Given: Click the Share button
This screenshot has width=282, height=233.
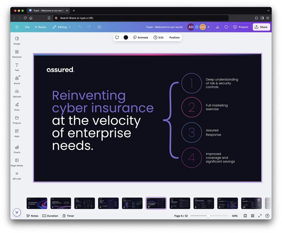Looking at the screenshot, I should point(261,27).
